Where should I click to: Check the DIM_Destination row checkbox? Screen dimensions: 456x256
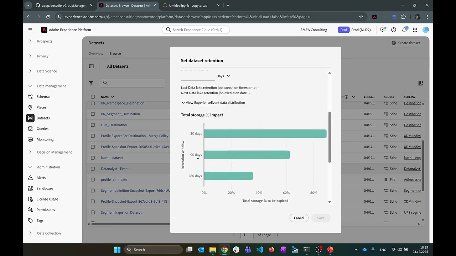(93, 125)
